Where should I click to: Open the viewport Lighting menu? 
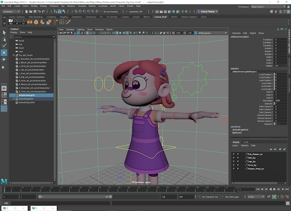click(x=80, y=30)
